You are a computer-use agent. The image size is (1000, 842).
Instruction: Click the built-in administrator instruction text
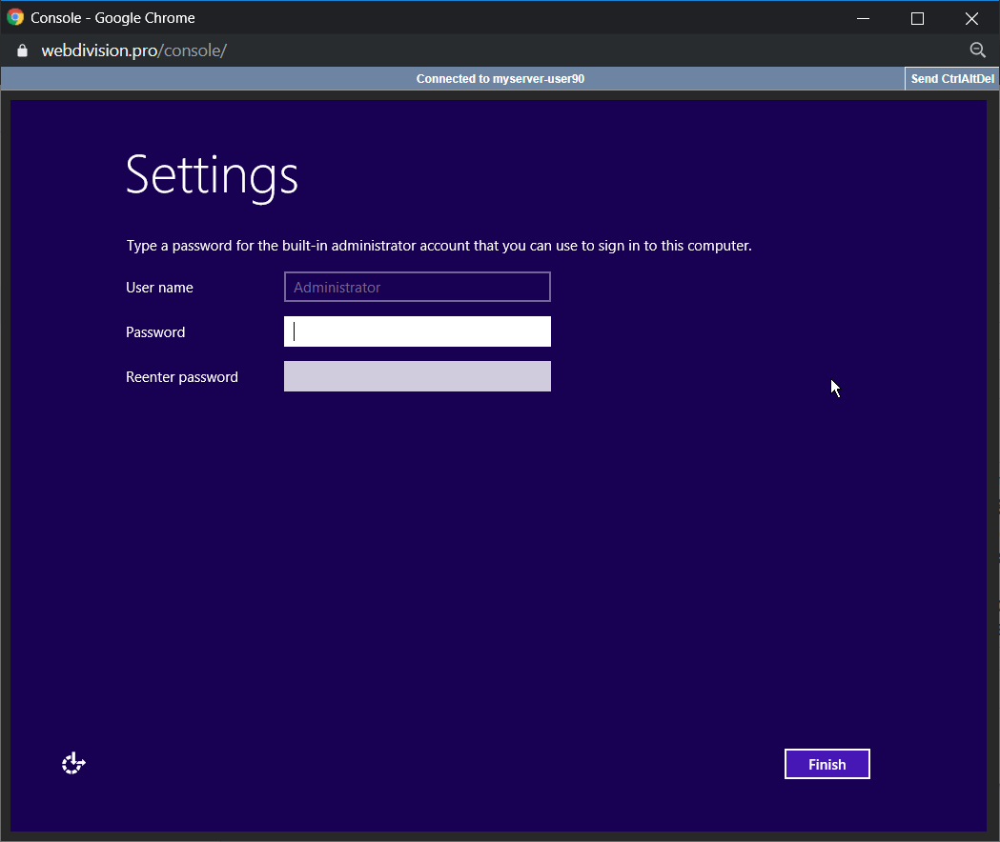click(x=439, y=246)
